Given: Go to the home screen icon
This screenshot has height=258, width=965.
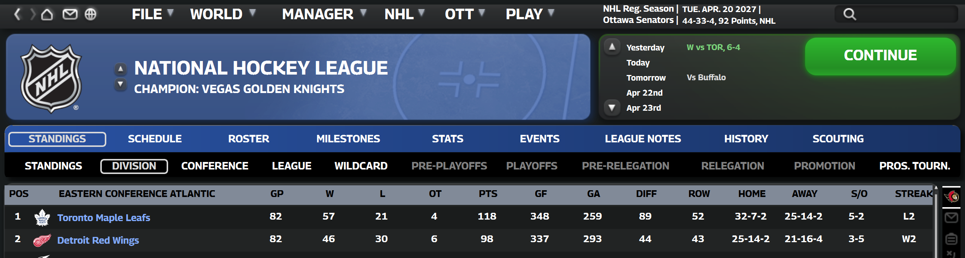Looking at the screenshot, I should (47, 14).
